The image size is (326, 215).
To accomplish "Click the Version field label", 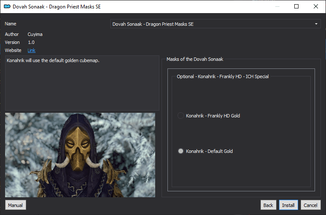I will point(12,42).
